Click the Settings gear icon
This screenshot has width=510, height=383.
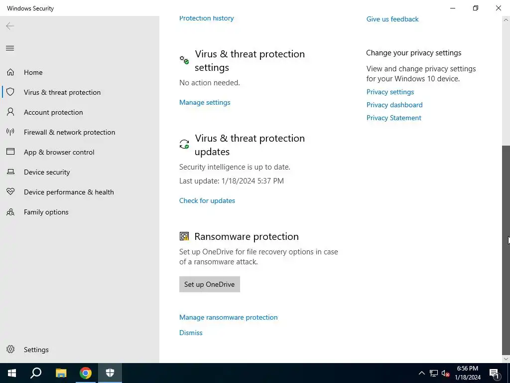(x=10, y=349)
